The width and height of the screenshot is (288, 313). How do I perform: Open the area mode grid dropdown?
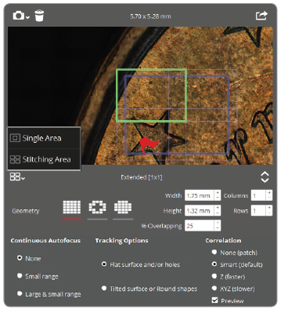pyautogui.click(x=17, y=177)
